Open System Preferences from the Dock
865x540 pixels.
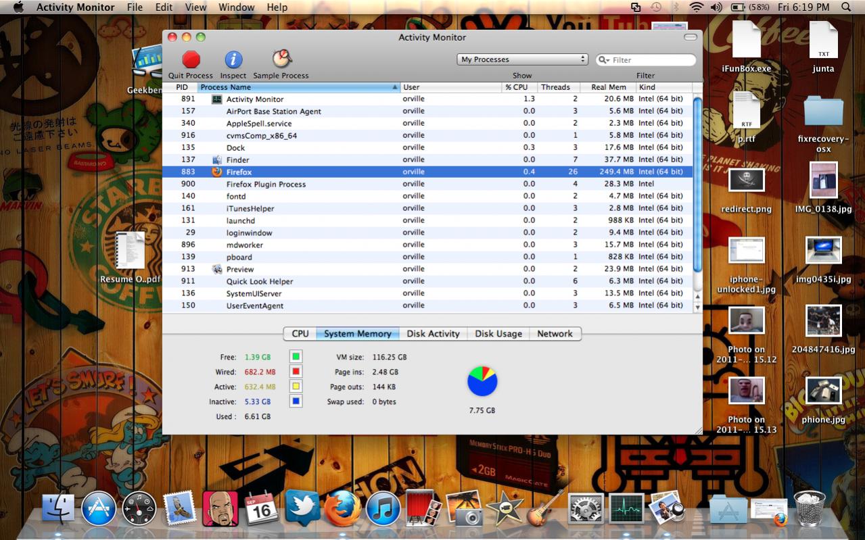tap(586, 508)
